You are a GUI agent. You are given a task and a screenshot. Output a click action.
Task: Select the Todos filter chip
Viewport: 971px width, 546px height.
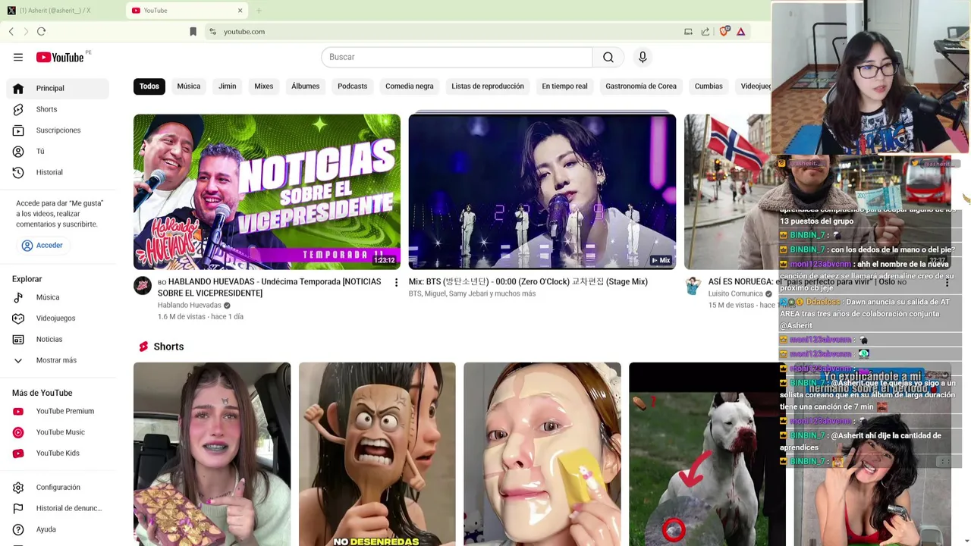[x=149, y=86]
